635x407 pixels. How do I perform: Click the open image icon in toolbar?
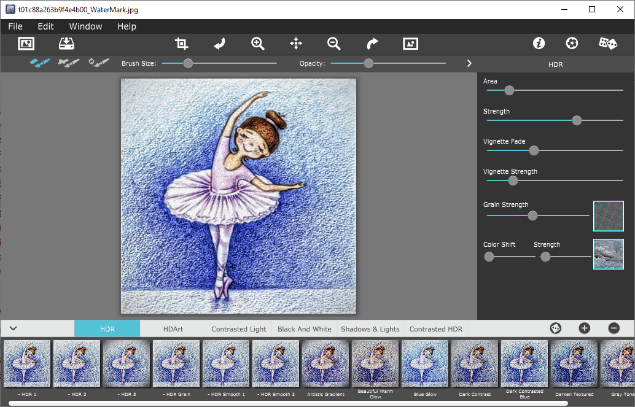[26, 44]
